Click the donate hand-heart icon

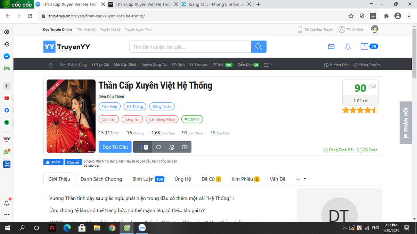click(x=172, y=147)
